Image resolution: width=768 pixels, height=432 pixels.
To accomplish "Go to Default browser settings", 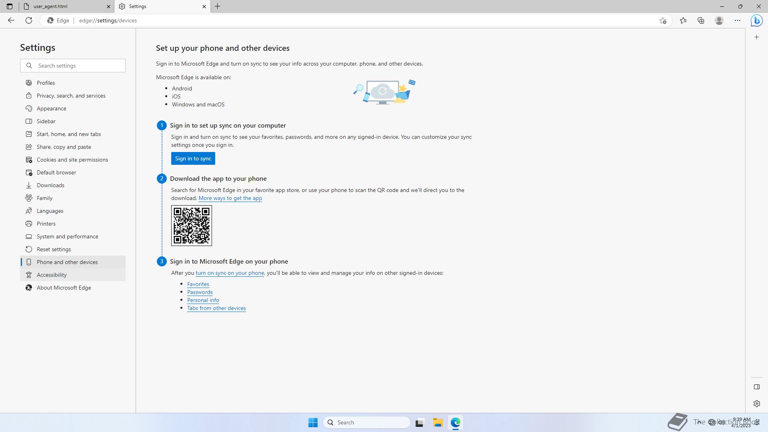I will (x=73, y=172).
